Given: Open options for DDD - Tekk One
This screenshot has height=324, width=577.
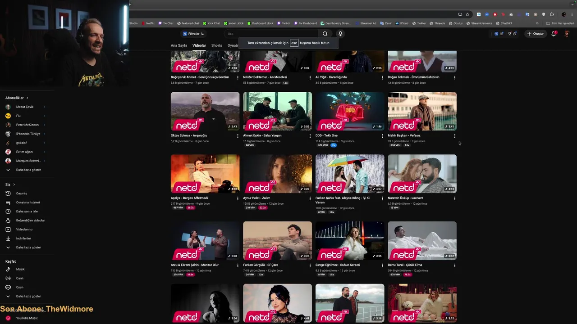Looking at the screenshot, I should (x=382, y=135).
